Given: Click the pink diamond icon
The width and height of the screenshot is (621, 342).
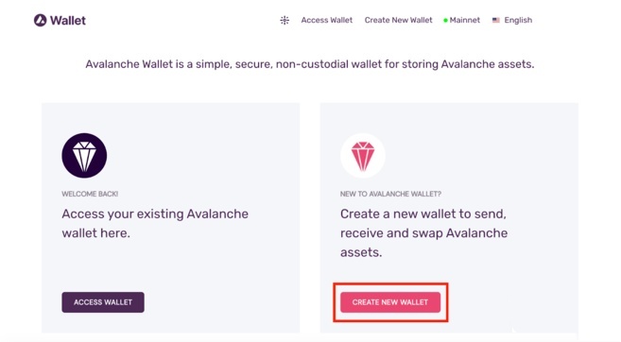Looking at the screenshot, I should [x=363, y=156].
